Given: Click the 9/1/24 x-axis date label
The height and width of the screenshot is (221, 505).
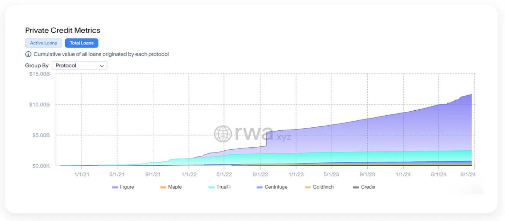Looking at the screenshot, I should pos(468,174).
